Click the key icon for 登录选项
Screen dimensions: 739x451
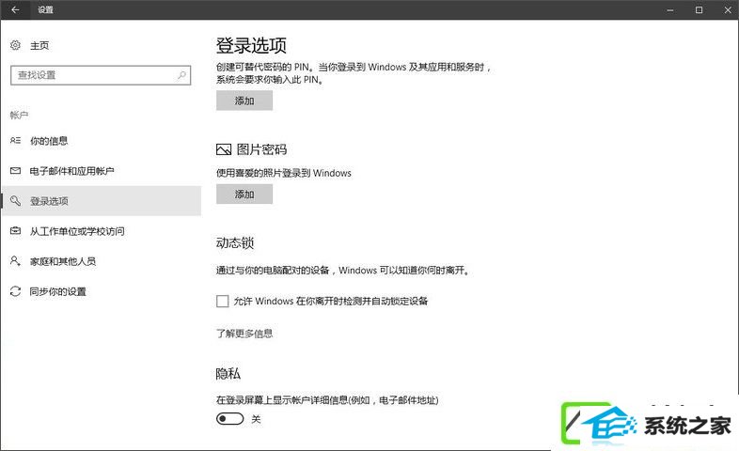coord(15,200)
